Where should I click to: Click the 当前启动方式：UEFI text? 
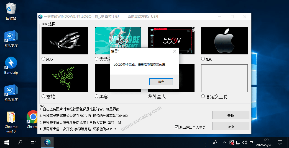143,17
